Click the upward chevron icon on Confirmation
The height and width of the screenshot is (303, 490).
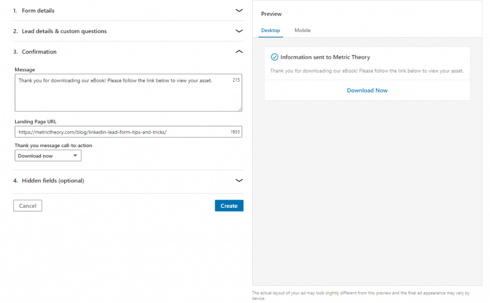coord(239,51)
